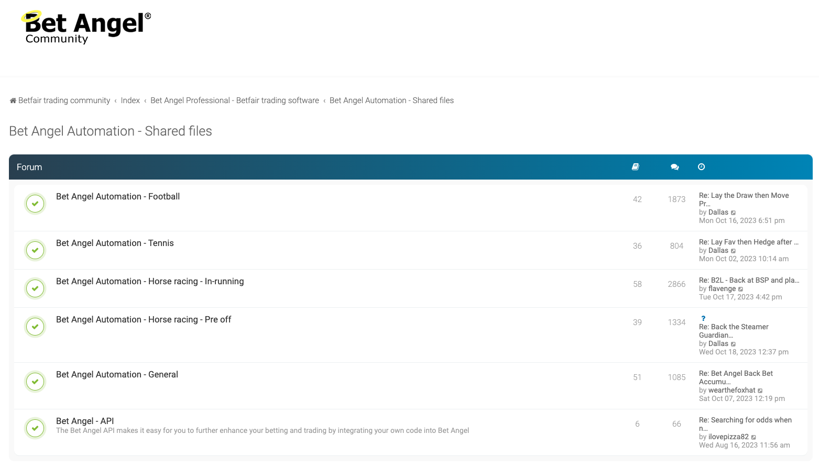Select the Index breadcrumb
Screen dimensions: 819x468
tap(130, 101)
